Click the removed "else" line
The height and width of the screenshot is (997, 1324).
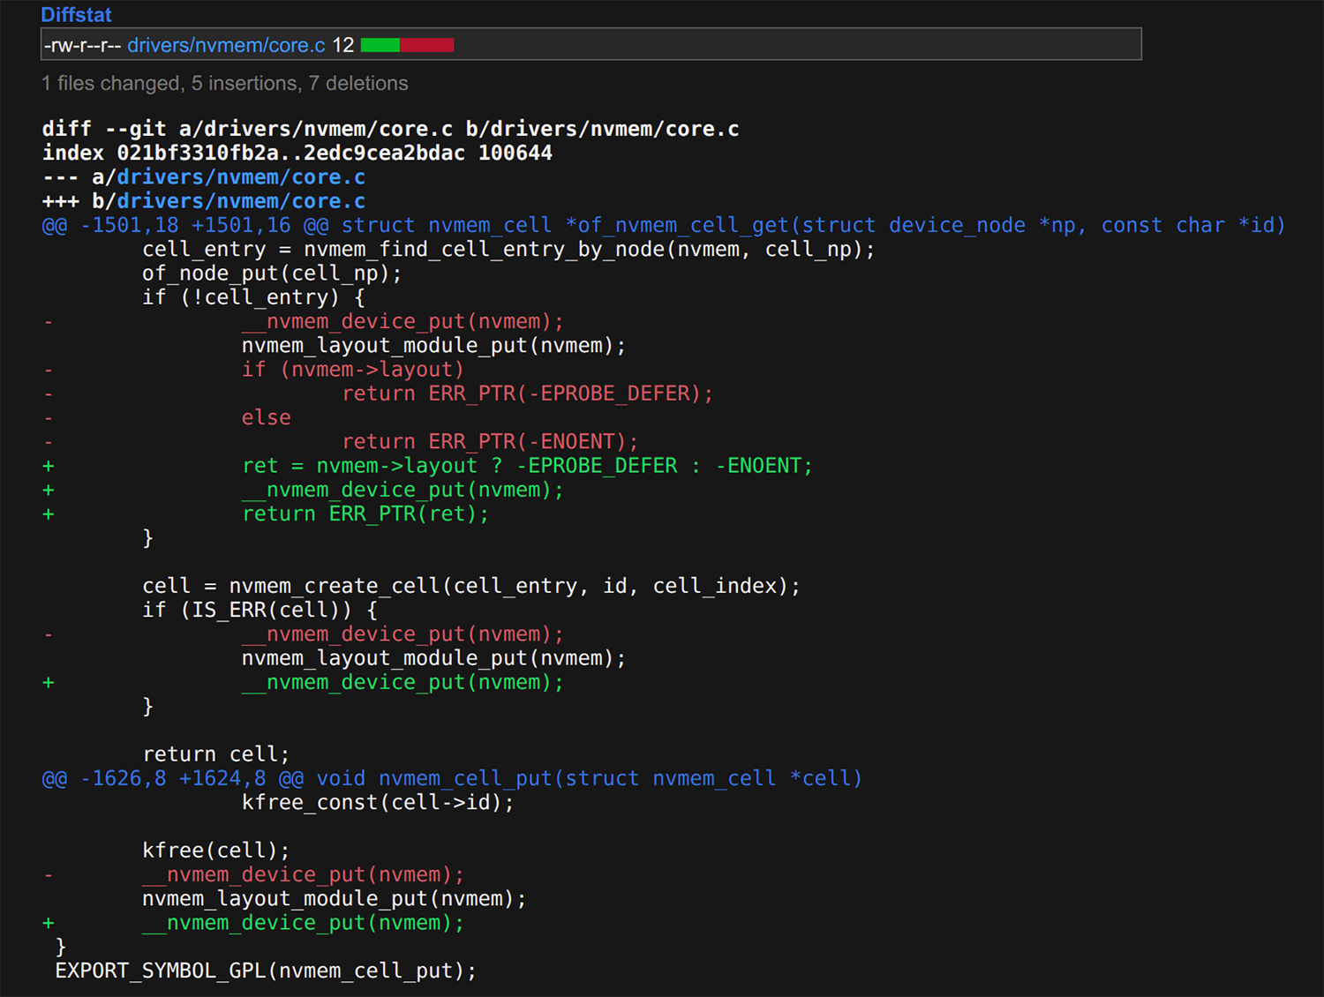(x=267, y=417)
